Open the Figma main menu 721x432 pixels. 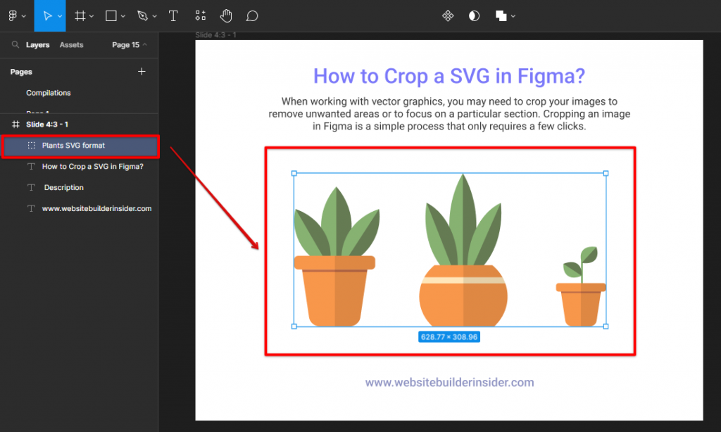coord(14,15)
